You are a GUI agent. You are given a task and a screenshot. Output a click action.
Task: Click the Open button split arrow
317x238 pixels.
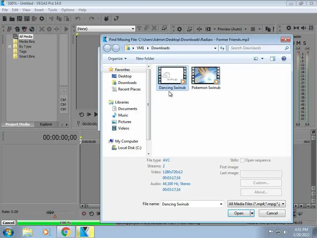[252, 213]
